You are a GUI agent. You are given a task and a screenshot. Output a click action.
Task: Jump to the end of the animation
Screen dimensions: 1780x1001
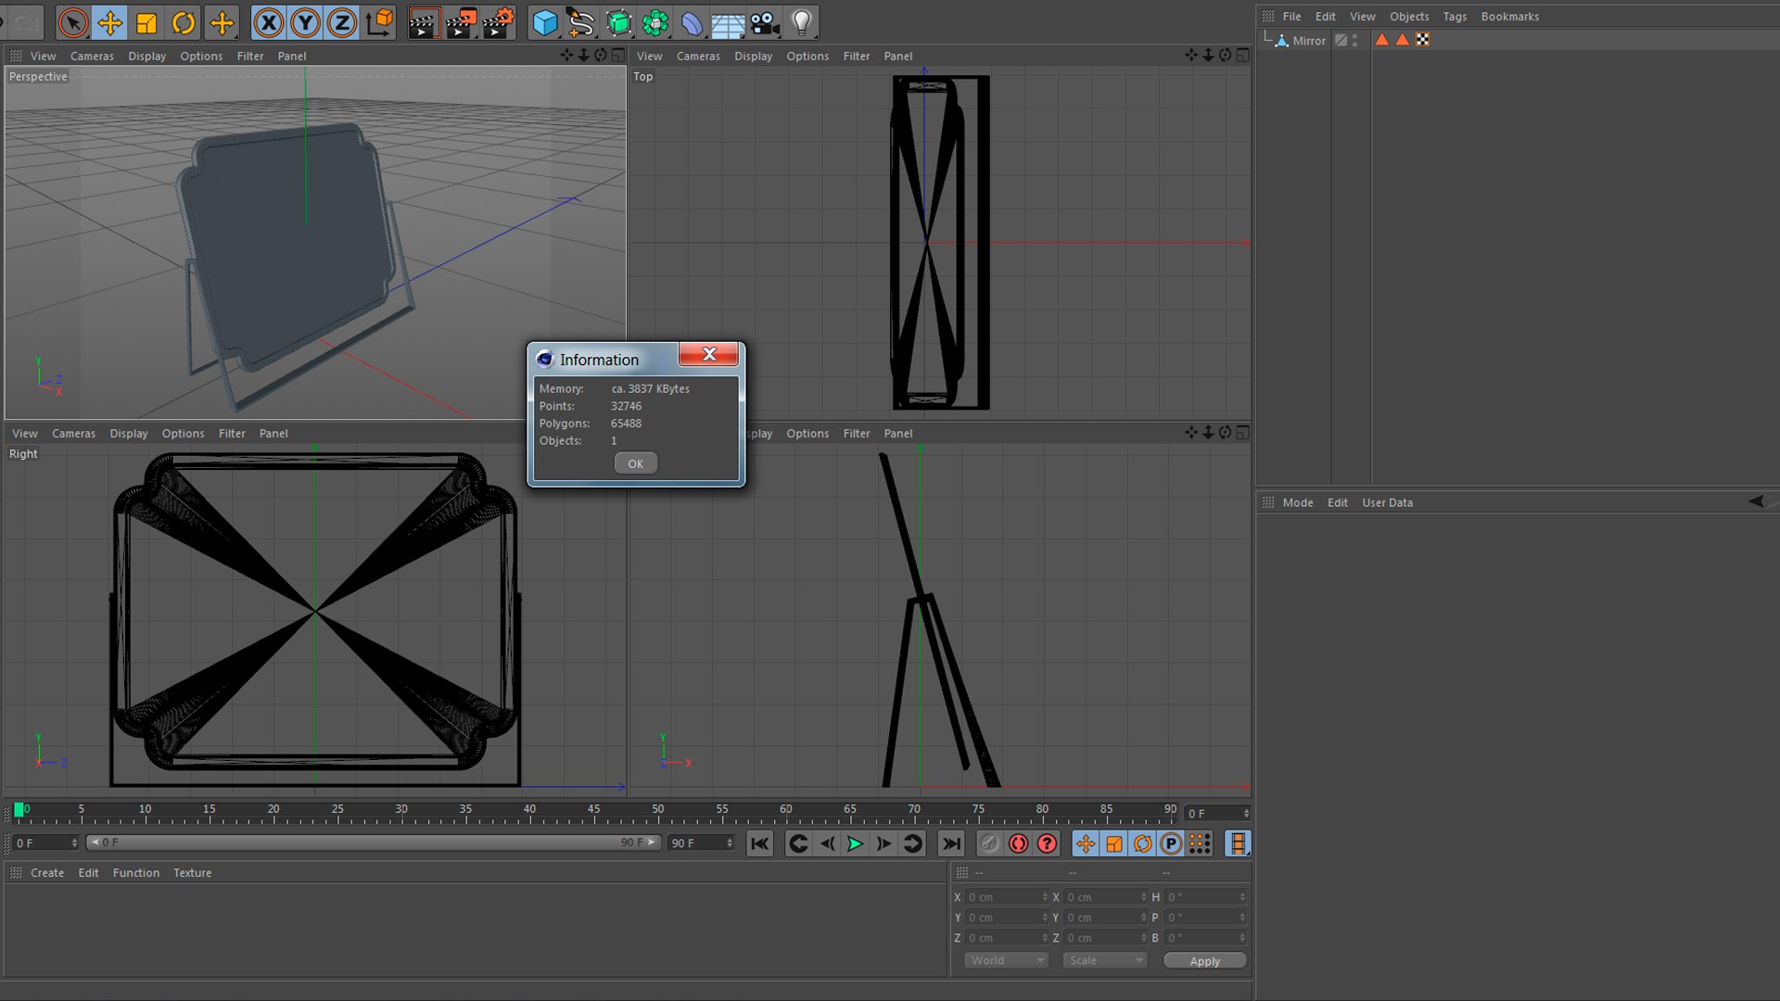951,843
